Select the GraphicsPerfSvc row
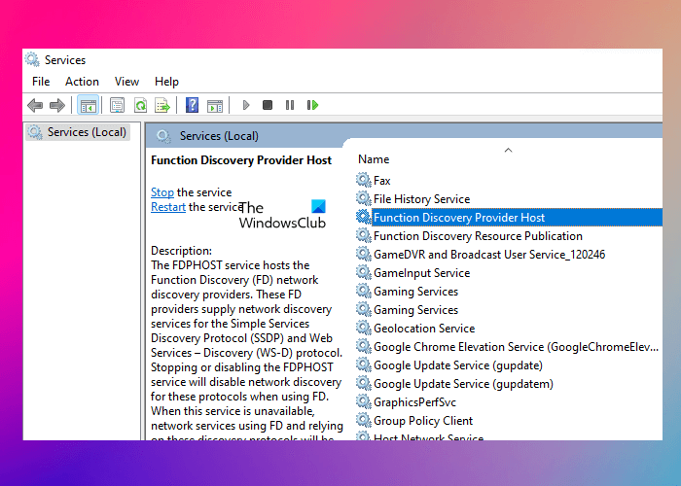This screenshot has height=486, width=681. click(x=509, y=401)
